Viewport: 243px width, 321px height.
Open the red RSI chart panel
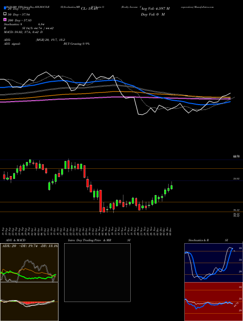[x=213, y=302]
